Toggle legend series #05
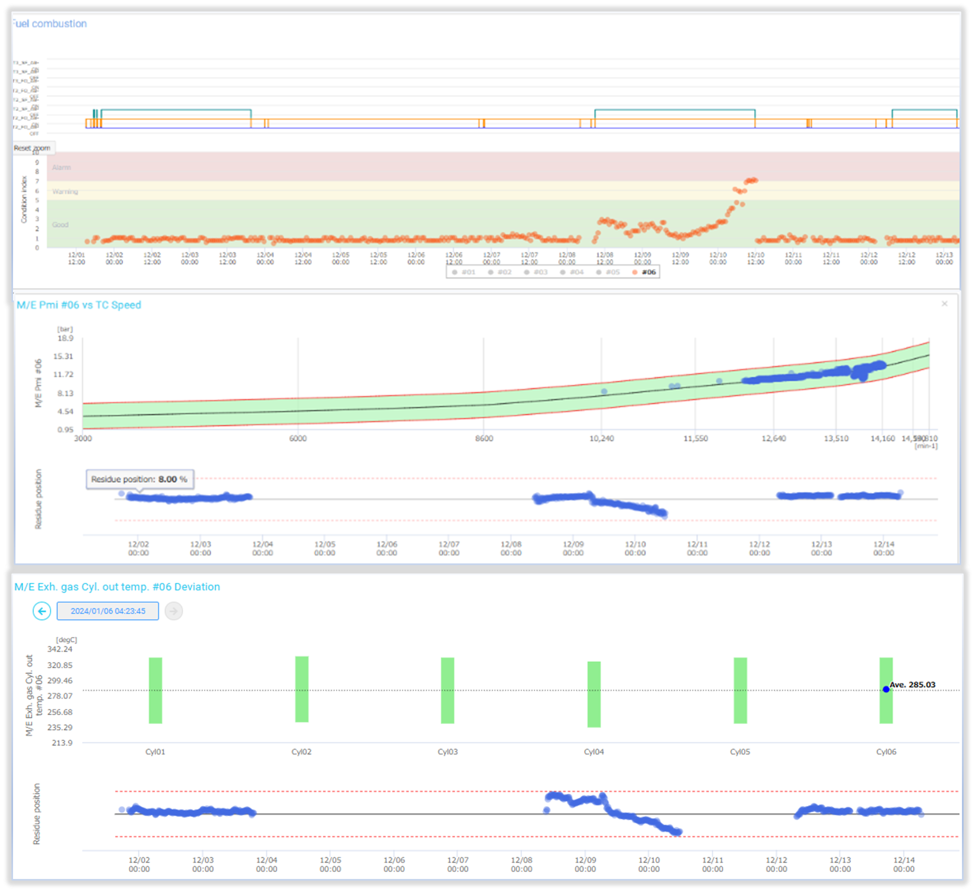 point(608,273)
